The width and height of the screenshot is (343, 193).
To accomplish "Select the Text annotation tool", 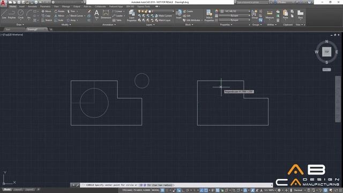I will click(96, 14).
